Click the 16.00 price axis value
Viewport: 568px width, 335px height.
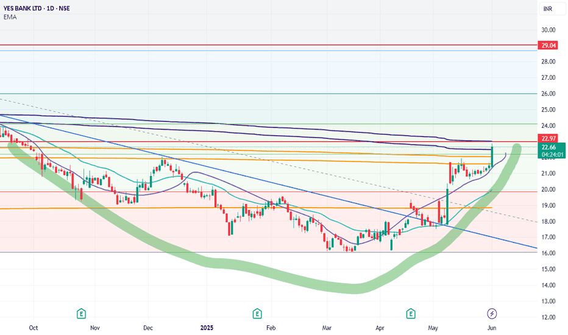point(548,253)
